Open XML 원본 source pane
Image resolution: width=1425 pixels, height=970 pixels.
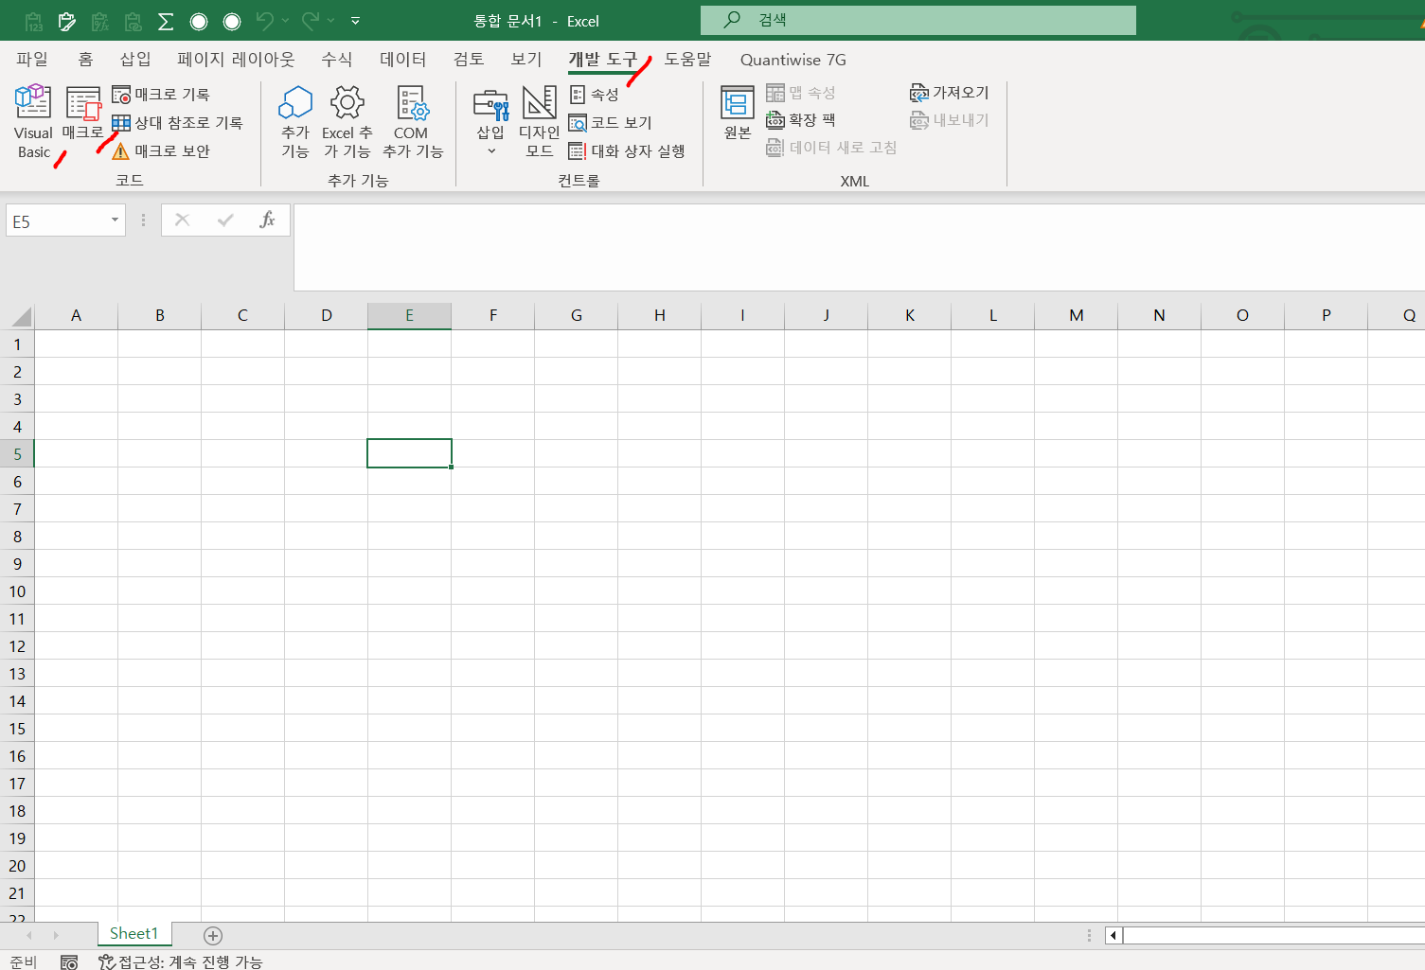(x=738, y=114)
